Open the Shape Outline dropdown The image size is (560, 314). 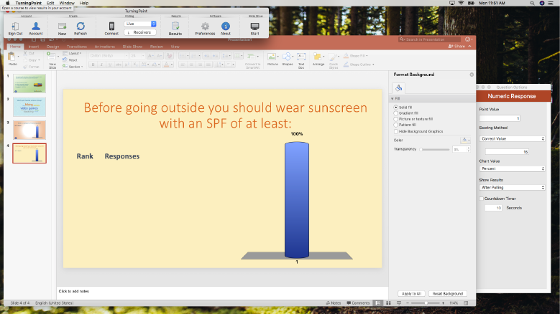[359, 65]
